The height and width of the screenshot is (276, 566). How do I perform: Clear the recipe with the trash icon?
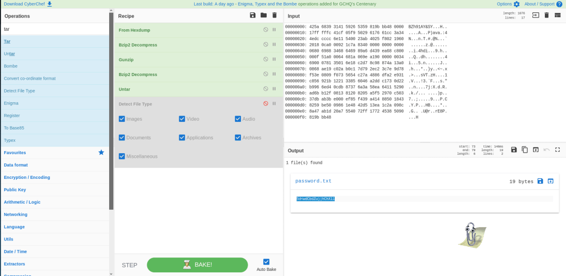[x=275, y=15]
